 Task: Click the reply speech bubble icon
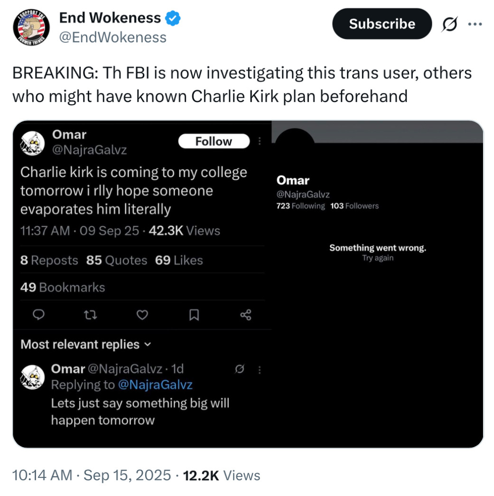click(x=40, y=315)
